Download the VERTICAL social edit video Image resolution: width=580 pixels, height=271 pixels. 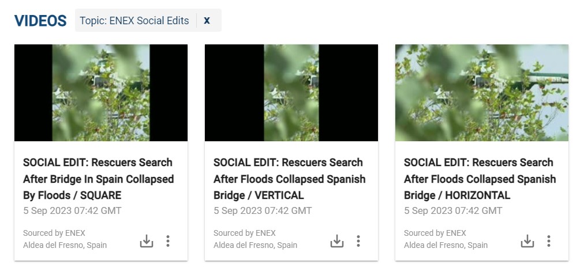click(x=337, y=241)
